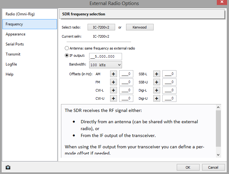Click the IF output frequency field

[x=105, y=56]
